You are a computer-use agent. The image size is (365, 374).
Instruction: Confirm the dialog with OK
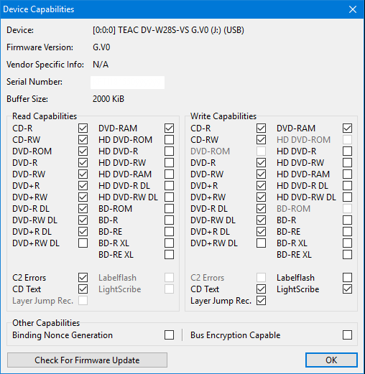[331, 360]
